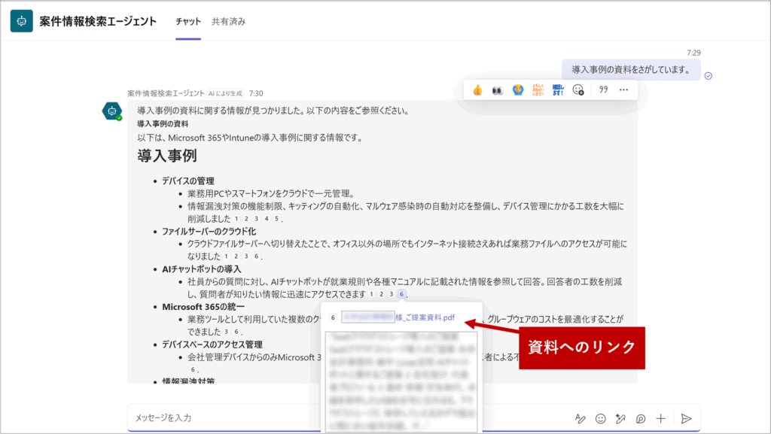Click the Loop component icon in compose box
Image resolution: width=771 pixels, height=434 pixels.
click(641, 418)
